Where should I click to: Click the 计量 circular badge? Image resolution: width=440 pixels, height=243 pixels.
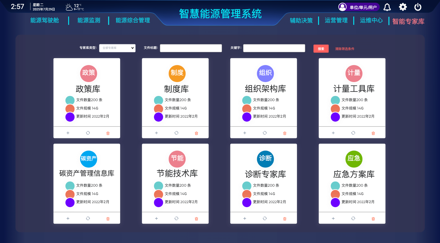coord(354,73)
